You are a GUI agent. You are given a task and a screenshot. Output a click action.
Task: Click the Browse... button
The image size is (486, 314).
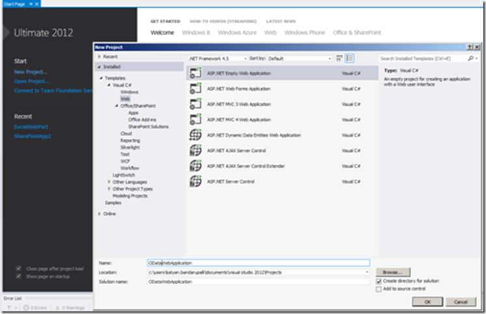coord(393,272)
